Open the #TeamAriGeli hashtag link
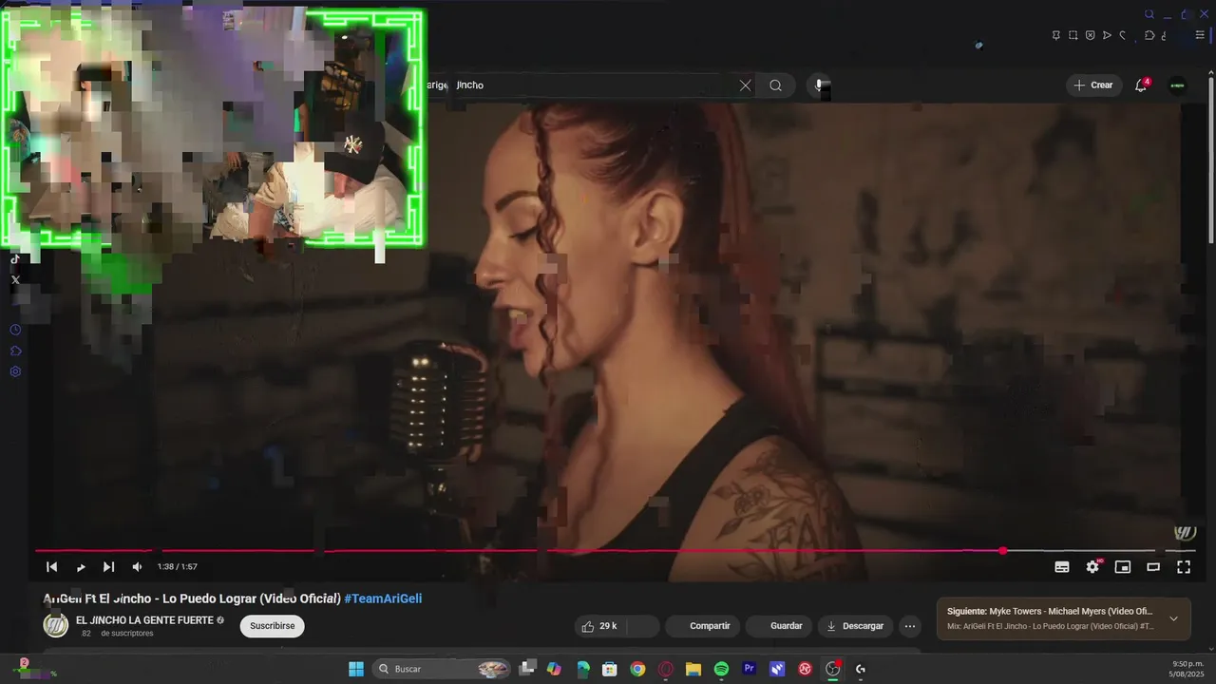1216x684 pixels. tap(383, 598)
